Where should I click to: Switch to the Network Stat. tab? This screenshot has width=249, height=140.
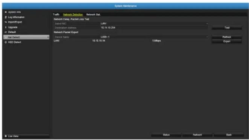click(93, 15)
